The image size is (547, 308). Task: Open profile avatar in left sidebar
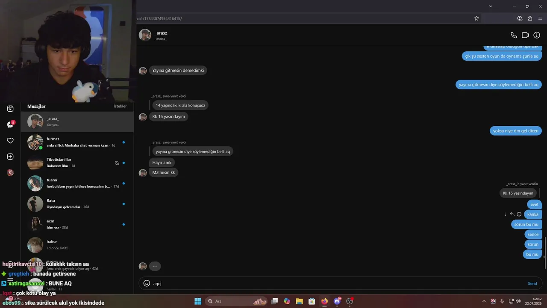click(10, 173)
